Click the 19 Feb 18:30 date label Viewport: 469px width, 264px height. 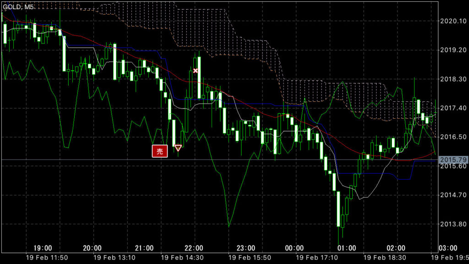pos(385,258)
